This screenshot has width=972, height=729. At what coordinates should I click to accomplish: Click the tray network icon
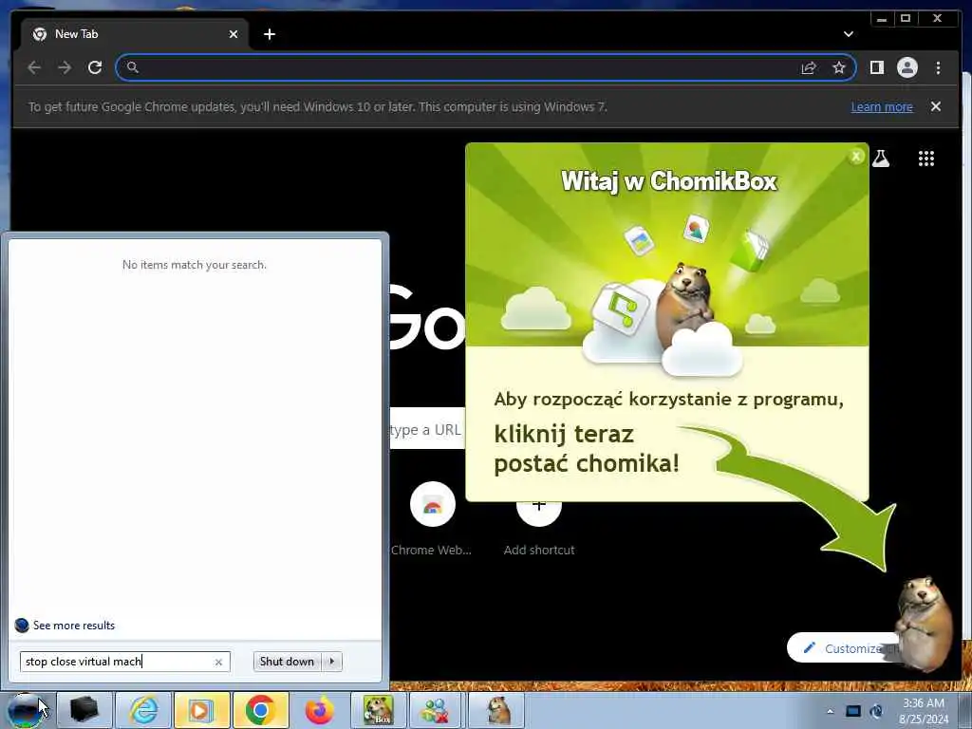pyautogui.click(x=876, y=711)
